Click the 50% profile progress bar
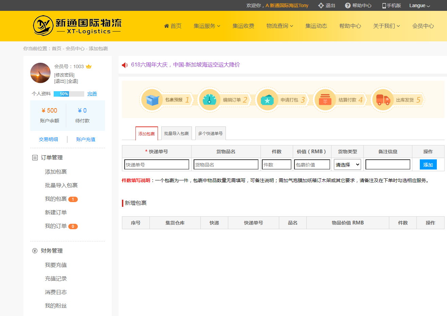This screenshot has width=447, height=316. 69,94
